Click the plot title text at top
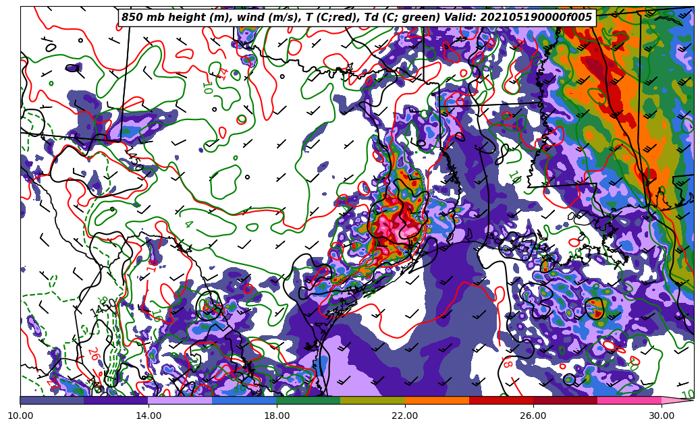 pos(356,18)
